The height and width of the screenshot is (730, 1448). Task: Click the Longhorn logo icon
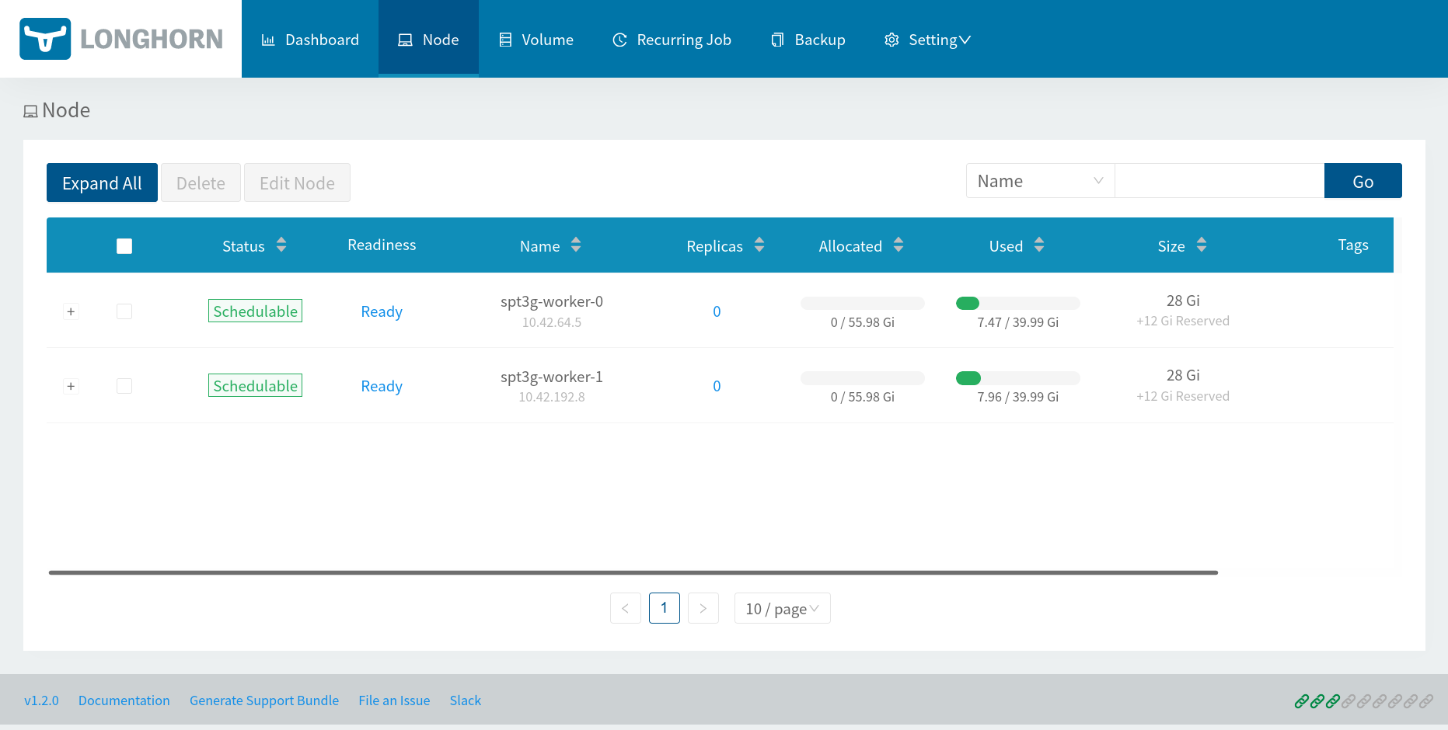tap(45, 39)
